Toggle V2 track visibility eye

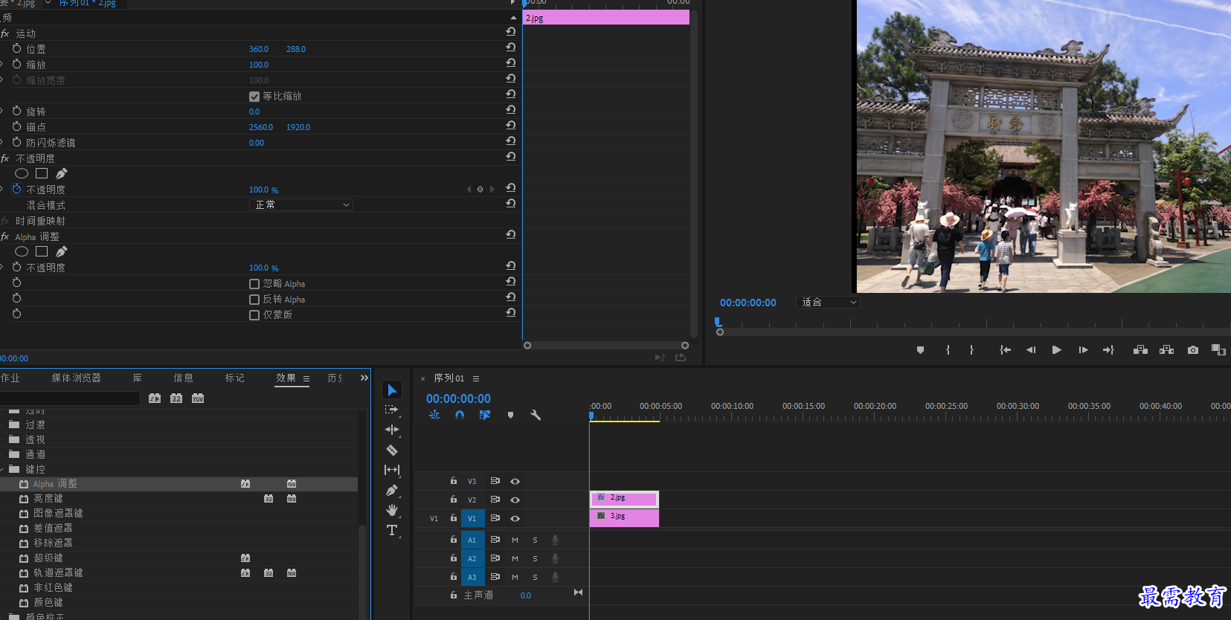(515, 500)
